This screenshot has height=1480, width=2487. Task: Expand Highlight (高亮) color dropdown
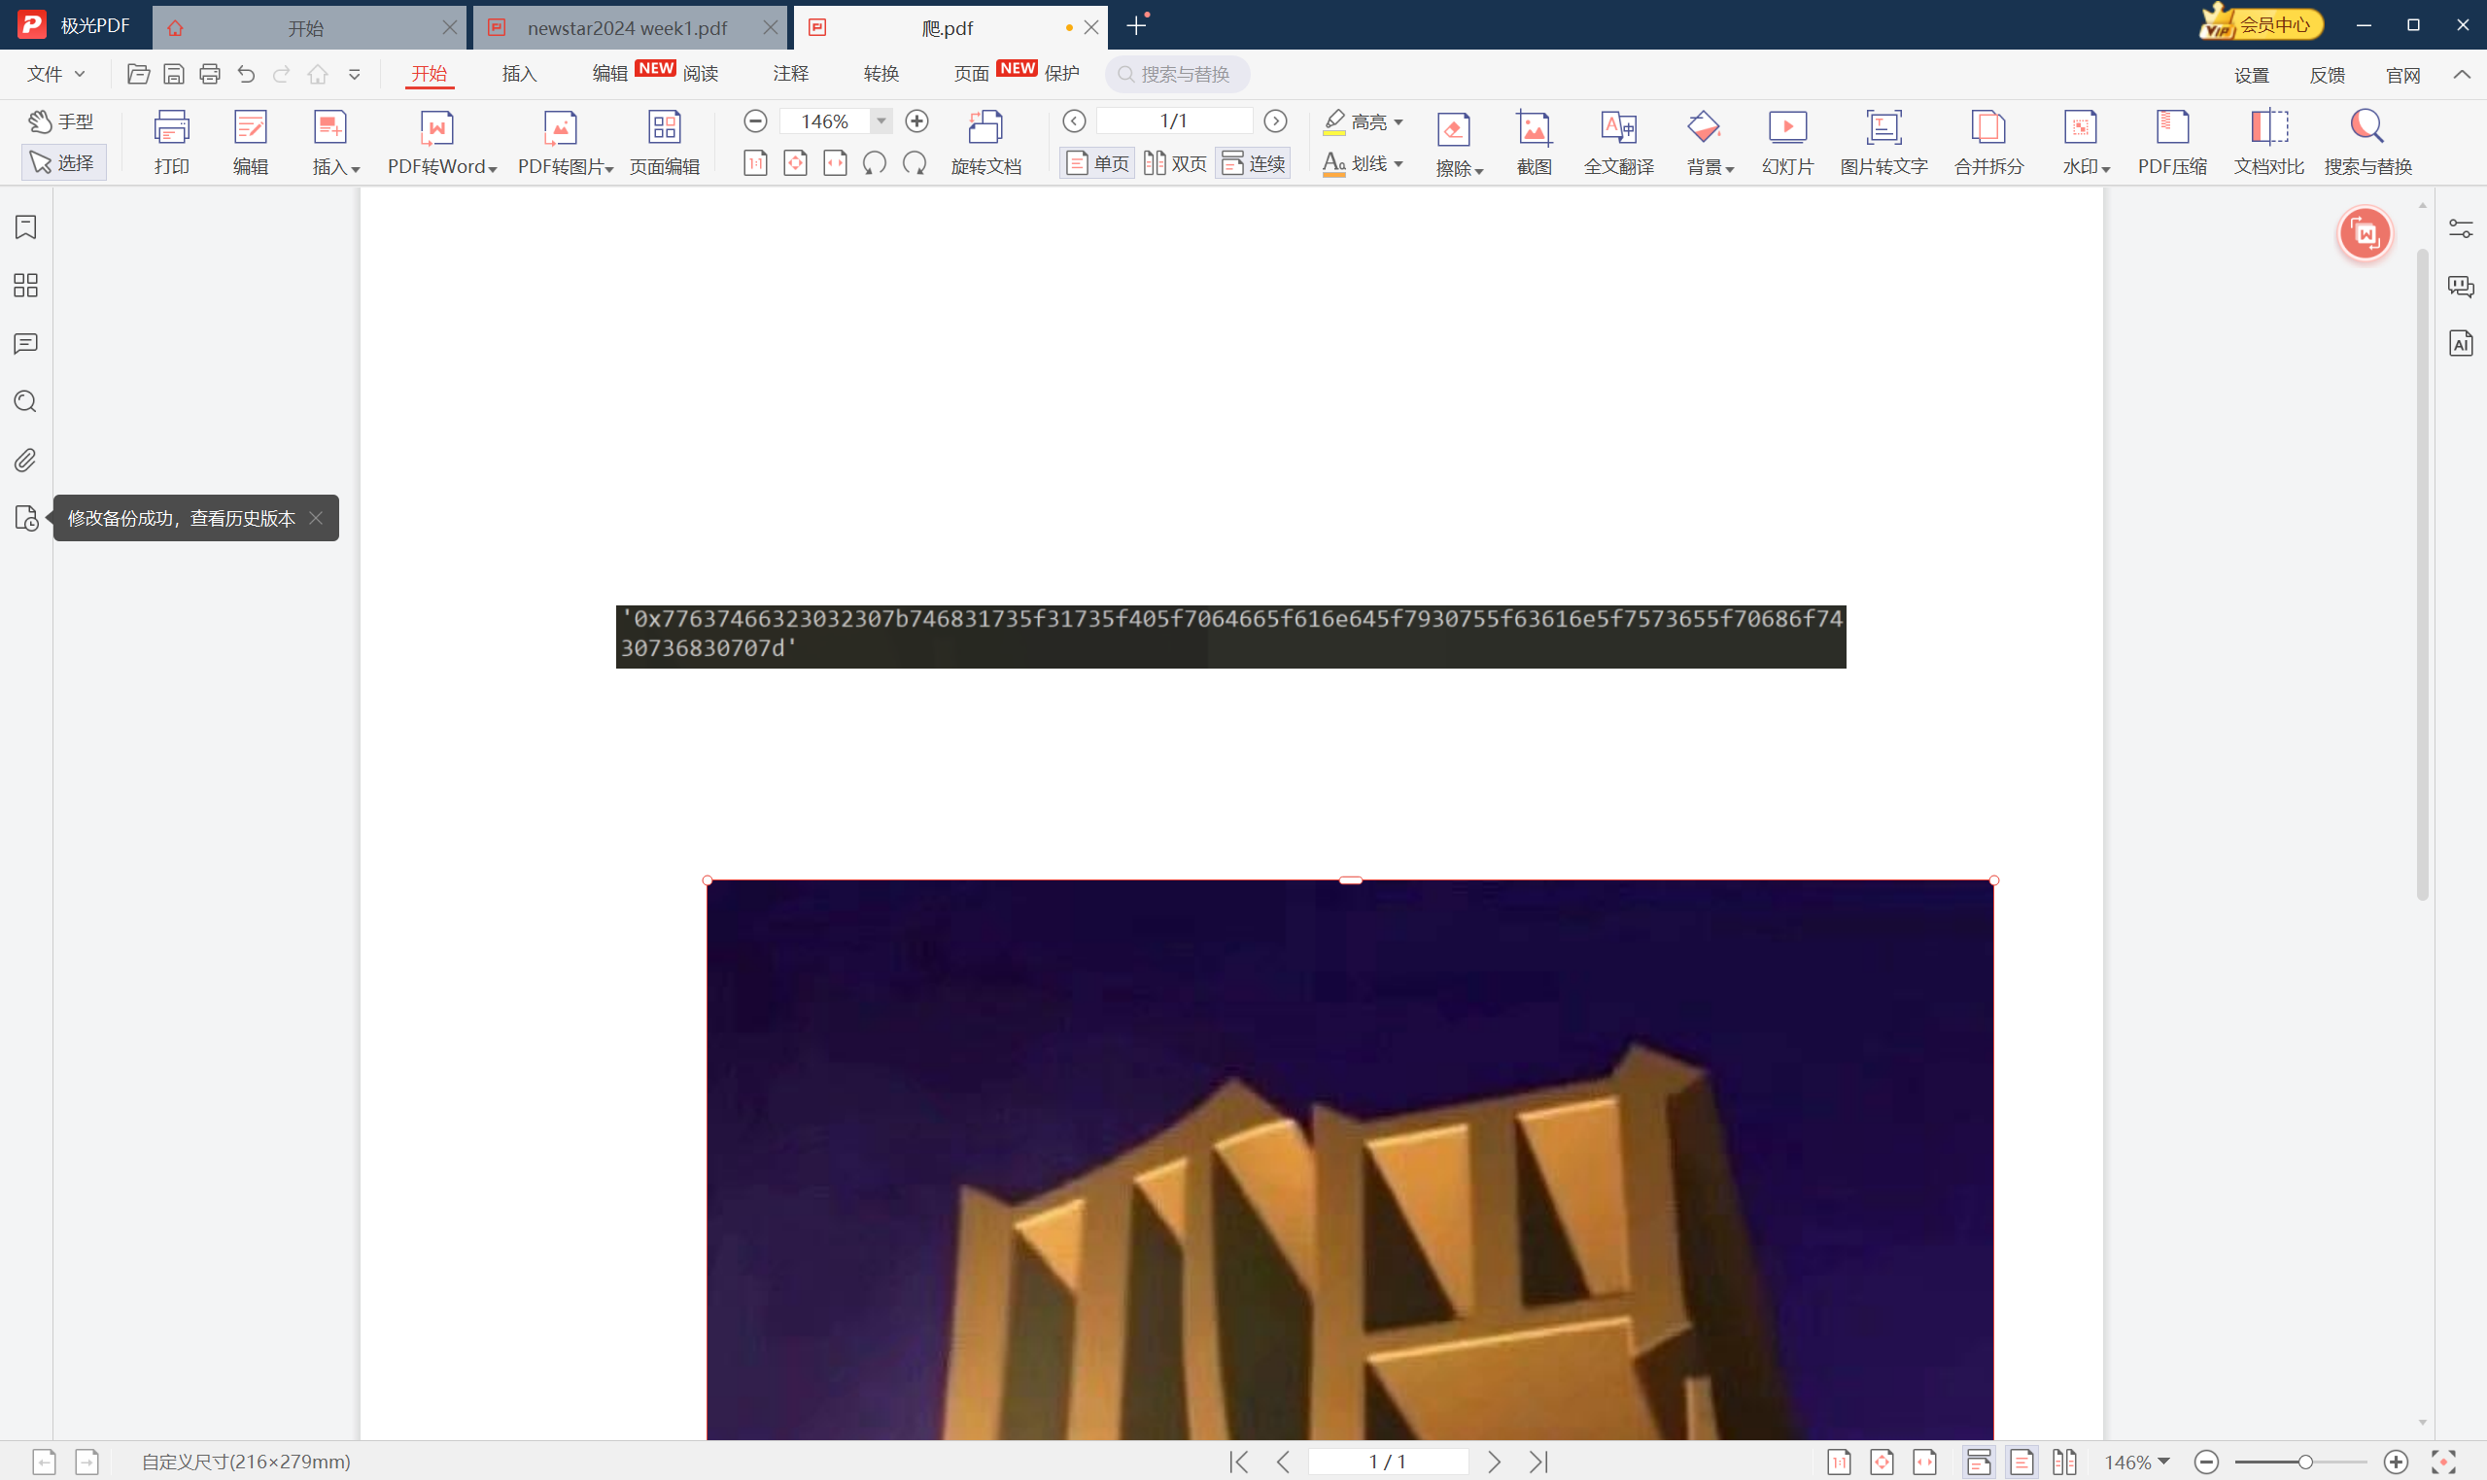(1399, 121)
